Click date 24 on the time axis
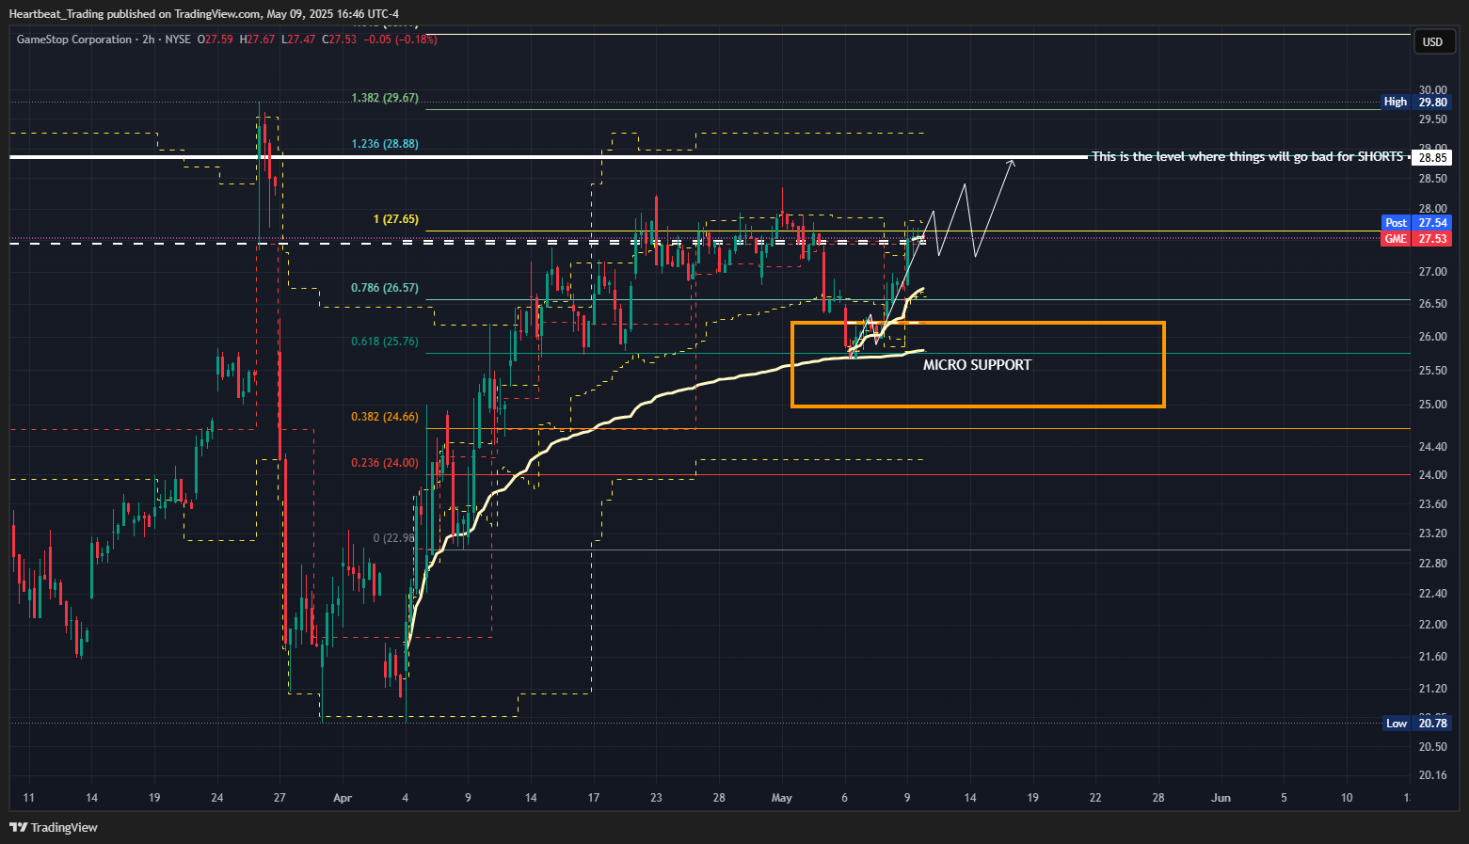 [217, 798]
